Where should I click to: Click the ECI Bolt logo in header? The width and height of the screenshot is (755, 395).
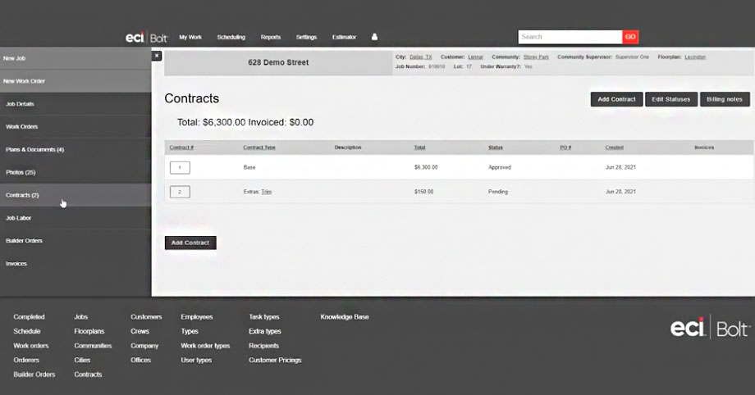click(146, 37)
